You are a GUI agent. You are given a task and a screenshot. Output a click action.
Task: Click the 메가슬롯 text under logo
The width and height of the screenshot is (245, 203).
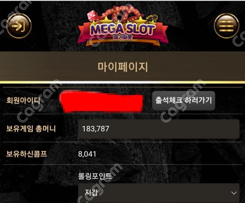click(122, 37)
